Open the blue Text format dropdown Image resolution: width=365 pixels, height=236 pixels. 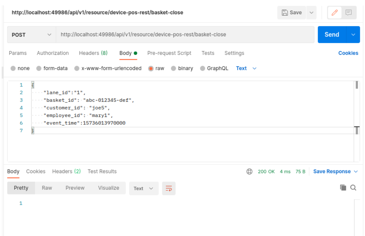[x=246, y=68]
